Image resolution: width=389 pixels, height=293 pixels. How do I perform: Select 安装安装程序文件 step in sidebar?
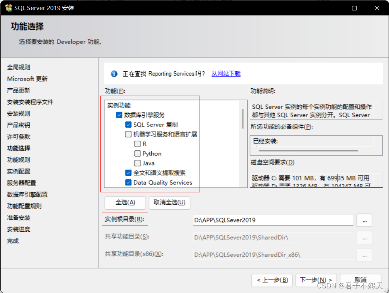click(x=30, y=102)
